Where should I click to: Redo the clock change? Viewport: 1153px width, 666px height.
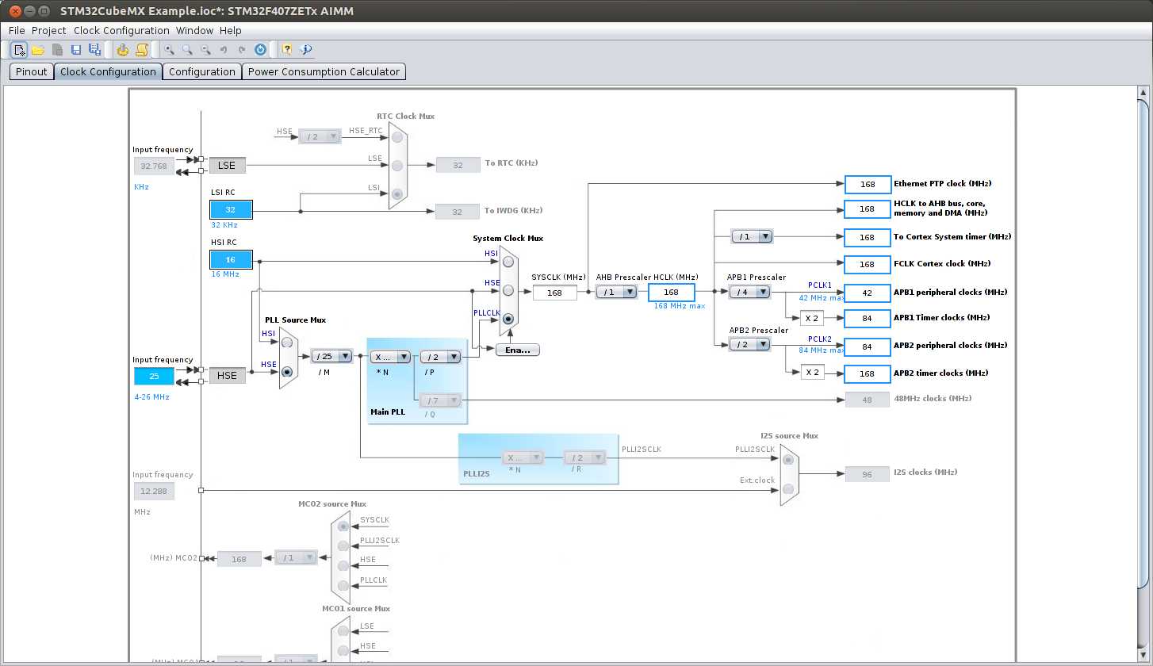point(242,50)
